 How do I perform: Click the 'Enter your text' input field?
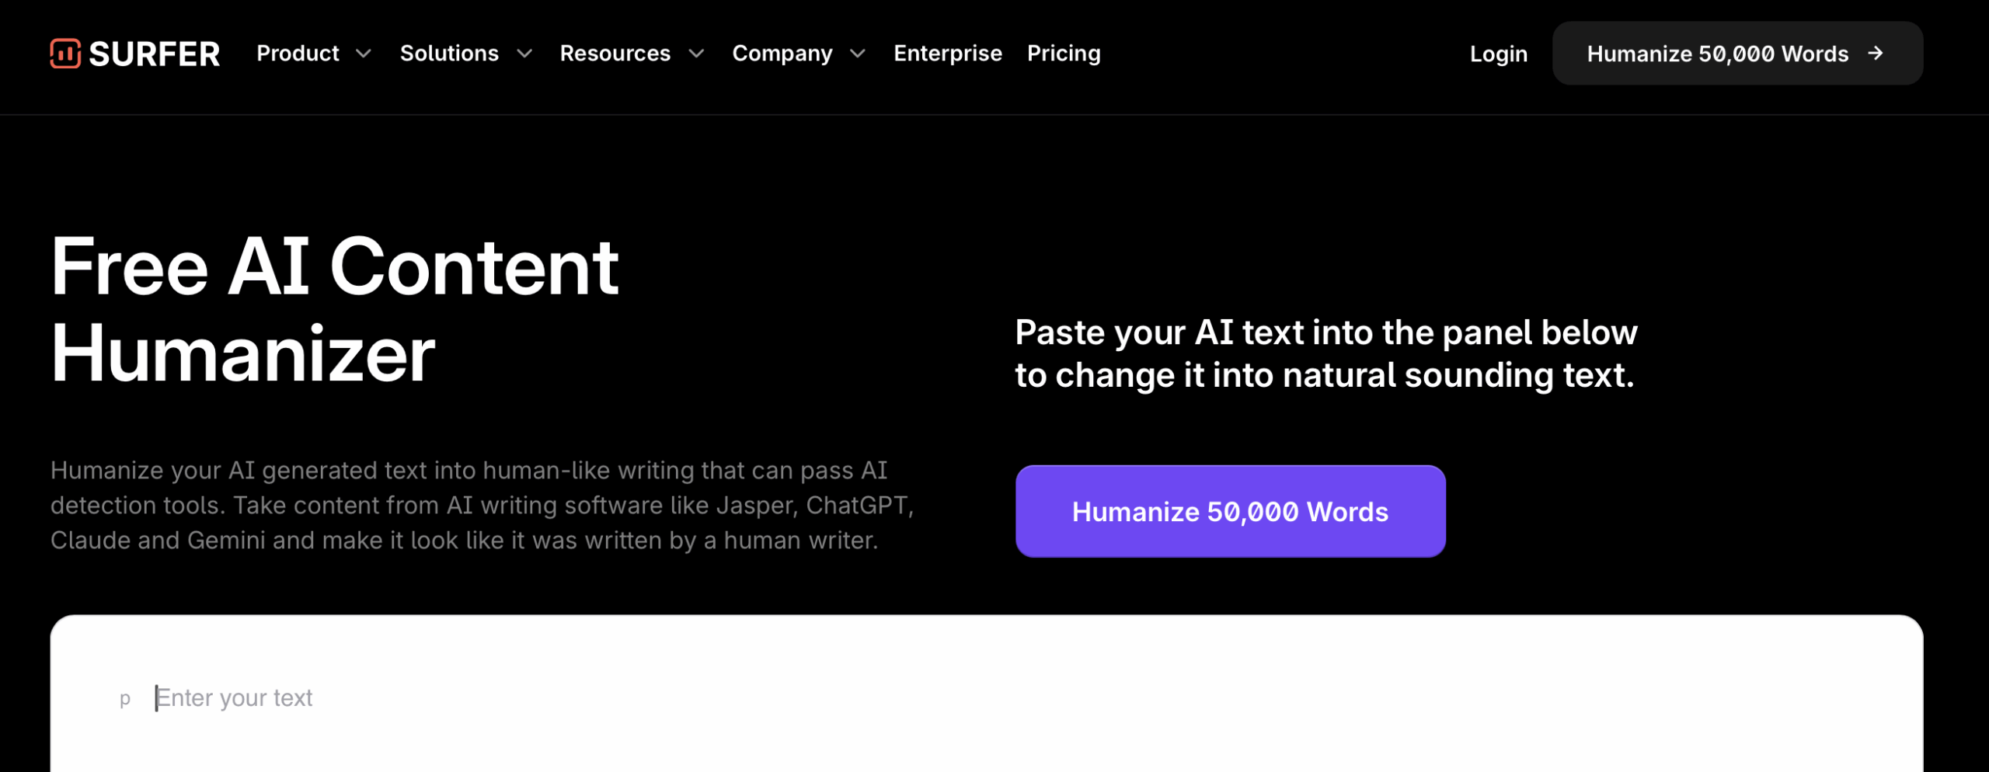tap(235, 697)
